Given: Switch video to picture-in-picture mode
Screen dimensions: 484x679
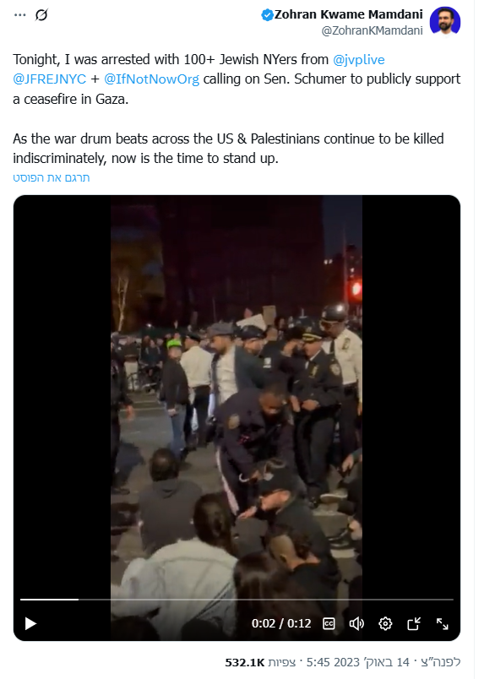Looking at the screenshot, I should coord(414,623).
